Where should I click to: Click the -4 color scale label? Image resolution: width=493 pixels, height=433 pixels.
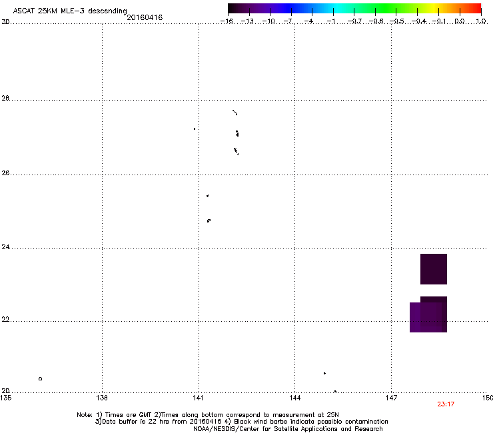[308, 21]
